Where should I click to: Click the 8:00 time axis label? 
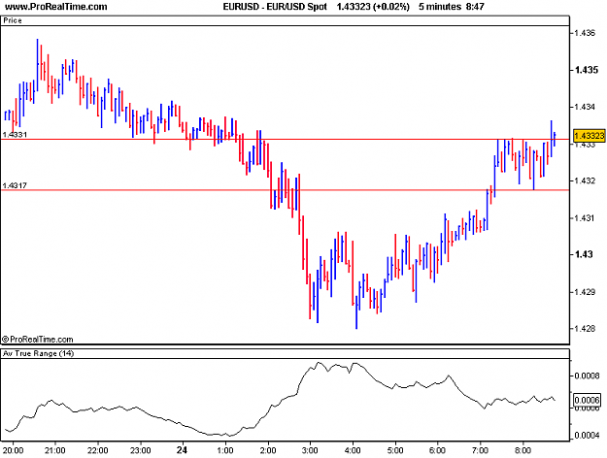coord(523,450)
